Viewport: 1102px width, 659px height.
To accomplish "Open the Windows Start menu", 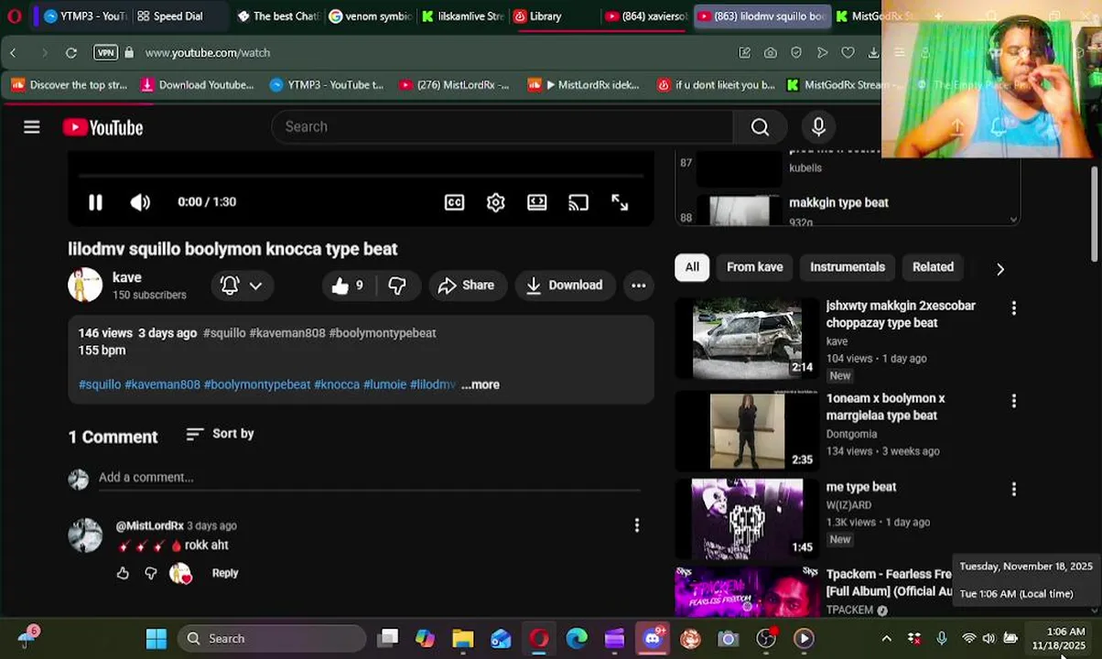I will (157, 639).
